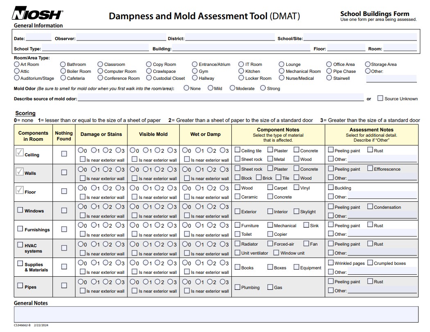
Task: Click the Floor input field in General Information
Action: (346, 48)
